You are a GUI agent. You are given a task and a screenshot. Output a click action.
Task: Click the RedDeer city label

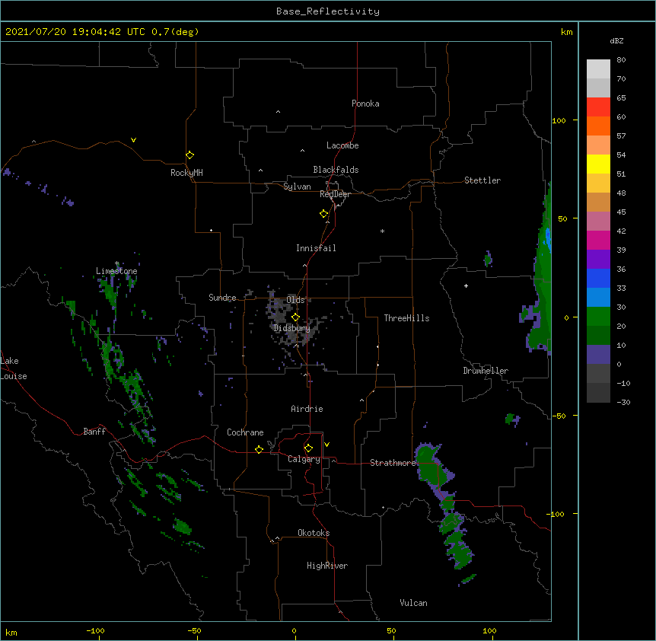[x=335, y=194]
